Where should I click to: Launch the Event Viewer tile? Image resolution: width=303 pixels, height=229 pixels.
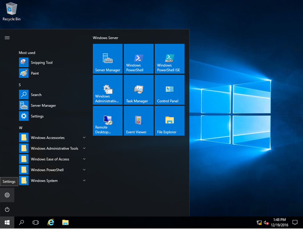click(x=138, y=121)
